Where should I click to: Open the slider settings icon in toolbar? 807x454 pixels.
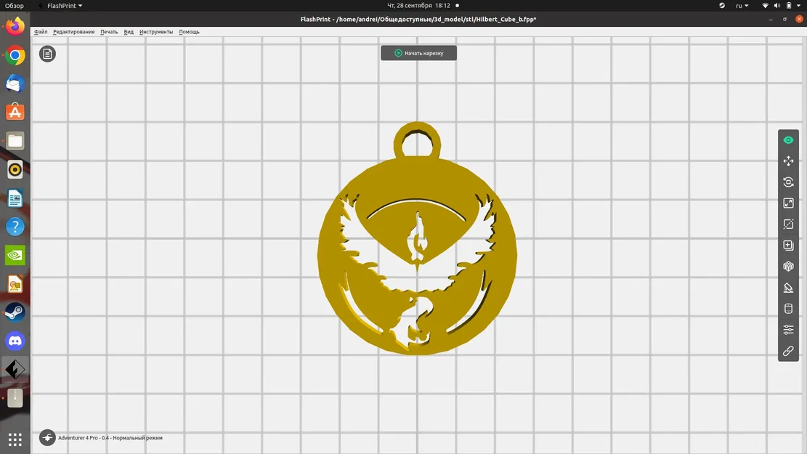tap(788, 330)
